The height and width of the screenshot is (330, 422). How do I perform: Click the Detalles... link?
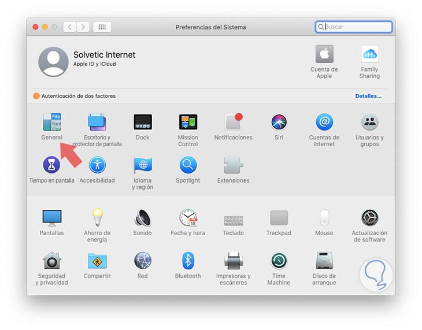tap(368, 96)
